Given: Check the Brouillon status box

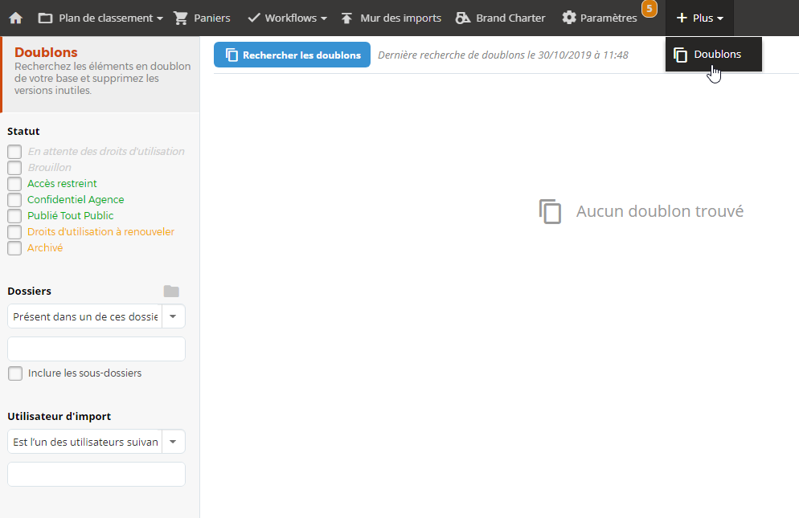Looking at the screenshot, I should (14, 168).
